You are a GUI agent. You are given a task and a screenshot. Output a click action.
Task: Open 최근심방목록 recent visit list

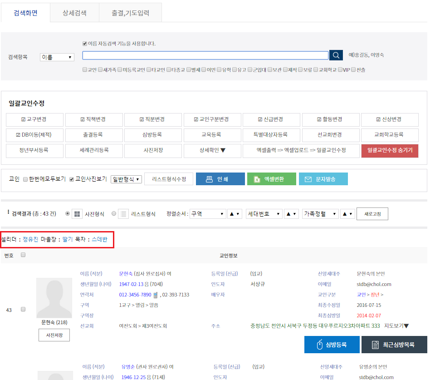[394, 345]
